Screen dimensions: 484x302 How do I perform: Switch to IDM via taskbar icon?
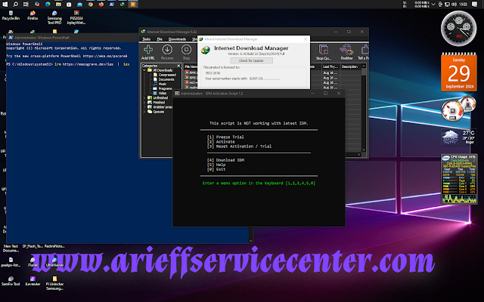tap(123, 5)
